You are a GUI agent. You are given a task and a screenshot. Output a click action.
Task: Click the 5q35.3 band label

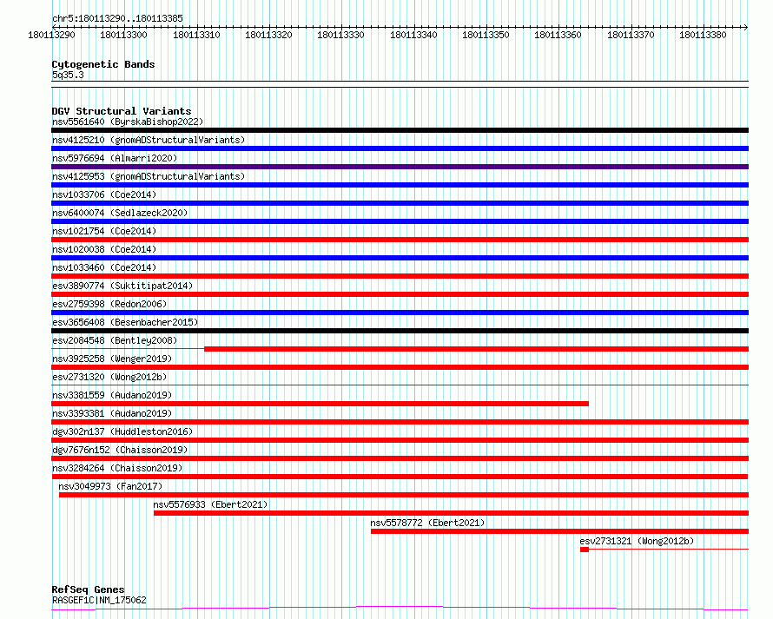tap(68, 76)
